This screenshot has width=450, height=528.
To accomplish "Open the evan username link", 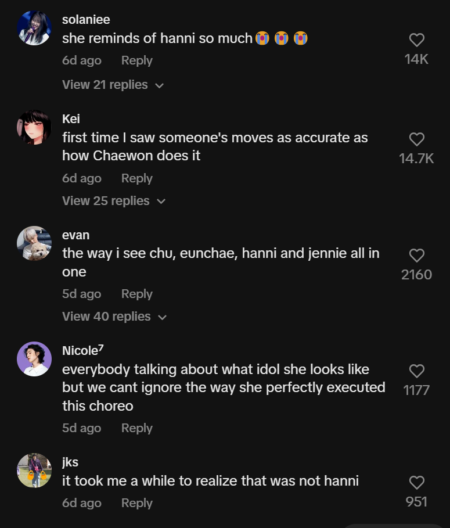I will [75, 235].
